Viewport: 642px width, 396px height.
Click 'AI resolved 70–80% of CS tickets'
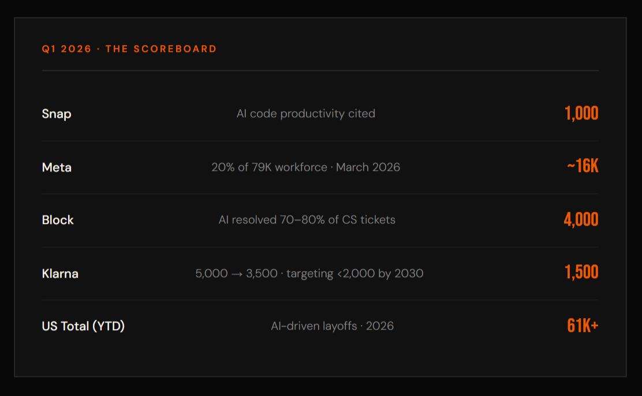(x=307, y=219)
